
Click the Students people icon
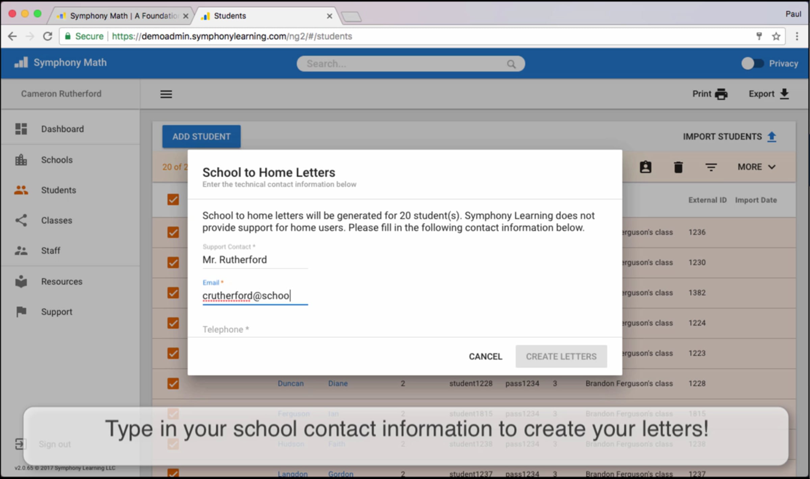pos(21,190)
